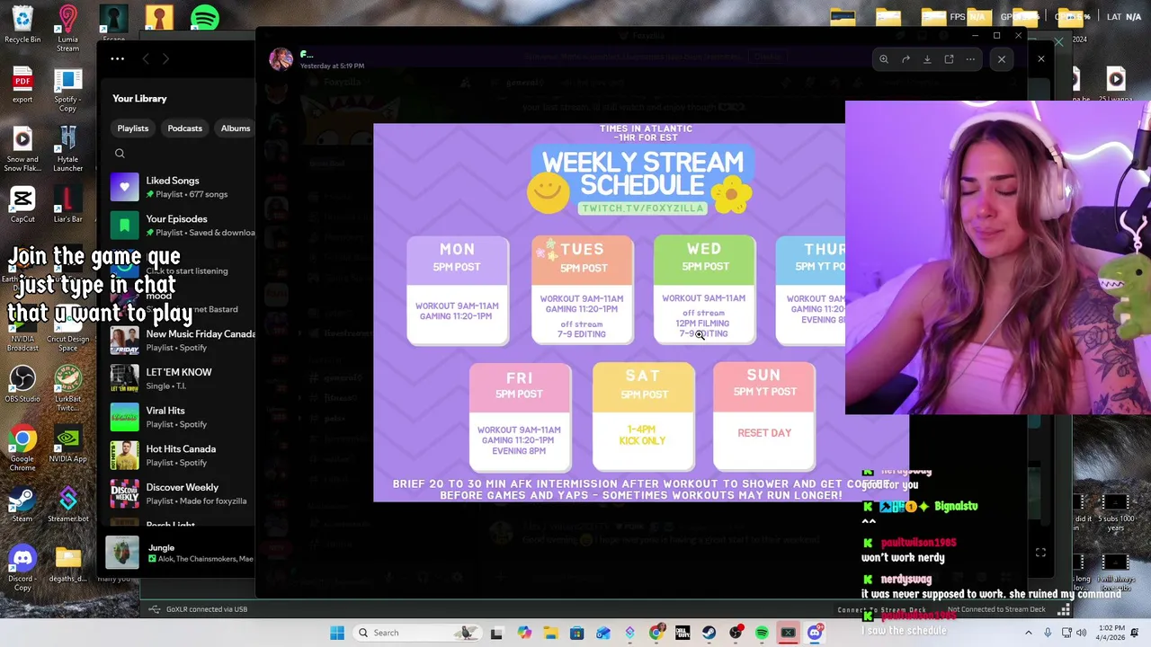
Task: Switch to Discord in the taskbar
Action: pyautogui.click(x=815, y=633)
